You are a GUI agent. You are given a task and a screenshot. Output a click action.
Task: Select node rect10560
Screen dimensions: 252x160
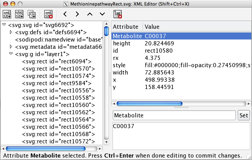tap(58, 105)
